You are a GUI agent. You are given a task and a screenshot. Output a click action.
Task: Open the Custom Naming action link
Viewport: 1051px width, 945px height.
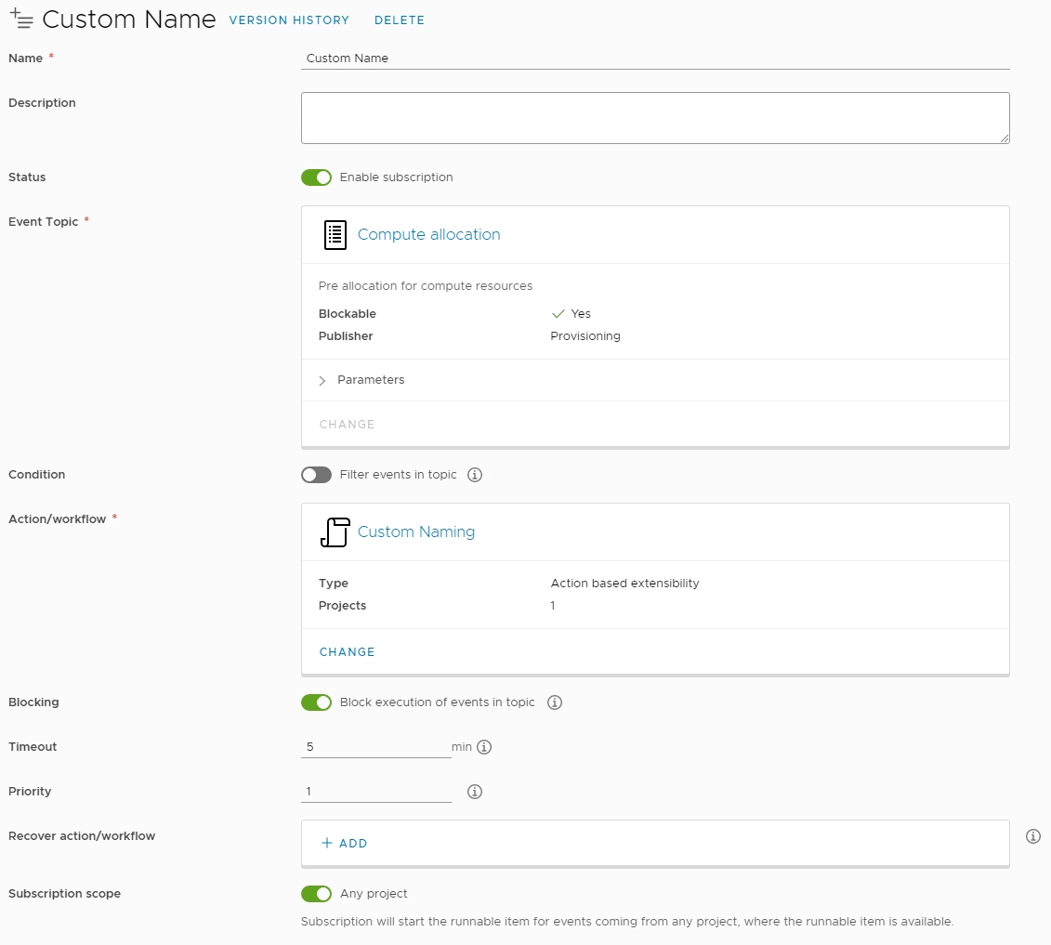pos(415,532)
